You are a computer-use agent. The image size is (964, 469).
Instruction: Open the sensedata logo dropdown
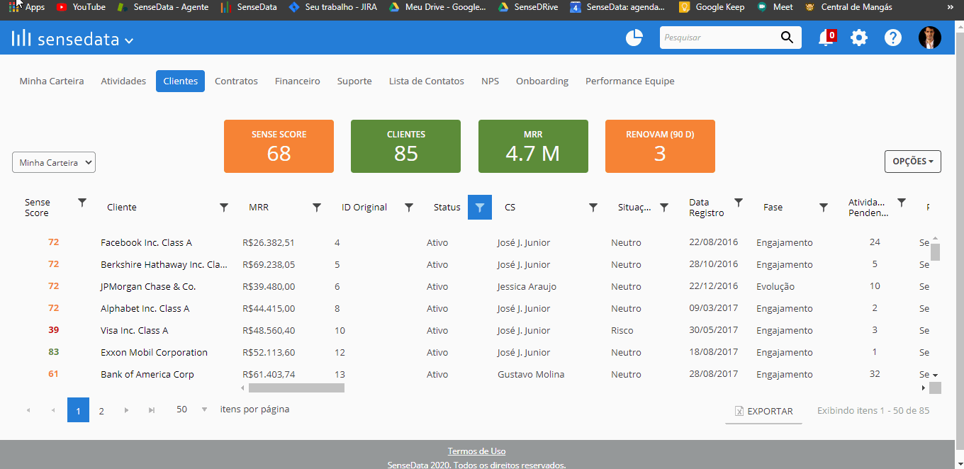click(73, 39)
